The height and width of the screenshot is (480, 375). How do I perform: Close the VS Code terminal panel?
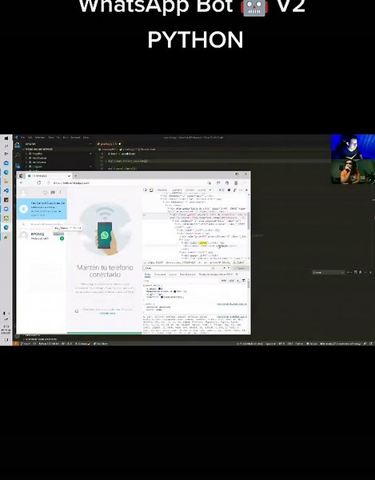pos(370,272)
